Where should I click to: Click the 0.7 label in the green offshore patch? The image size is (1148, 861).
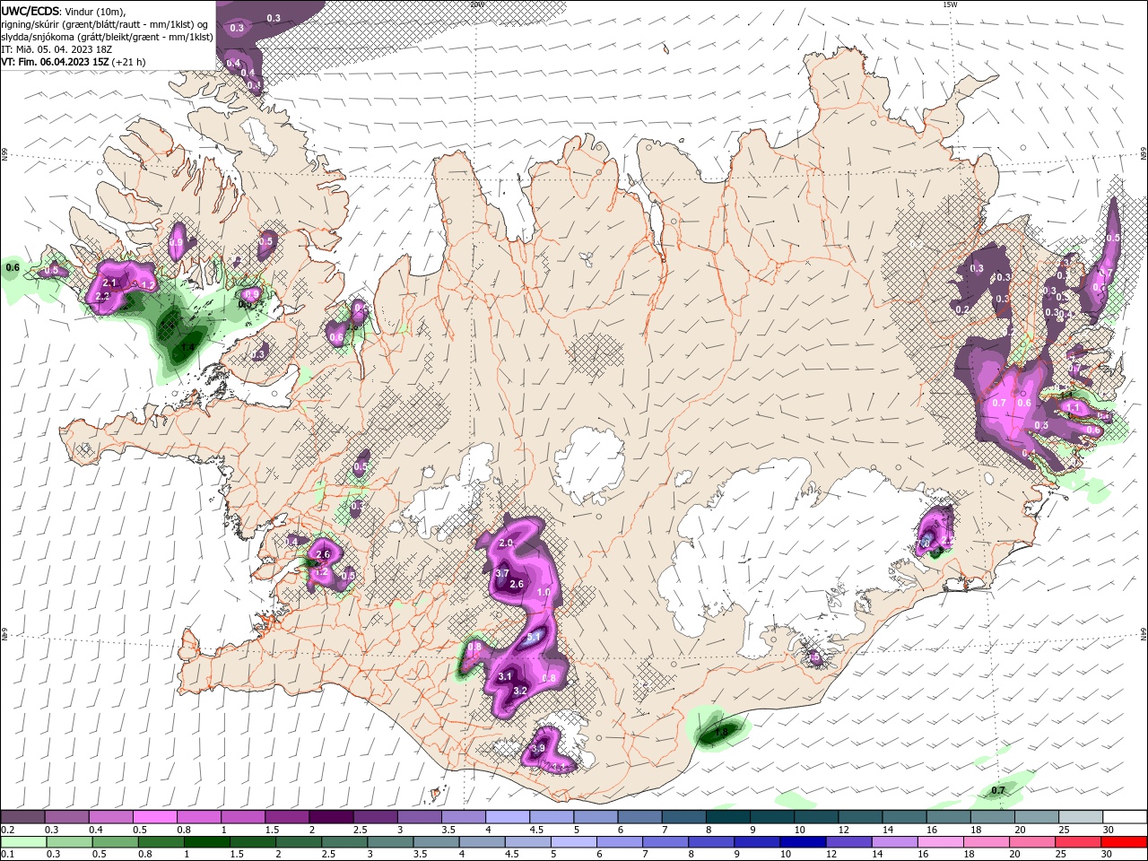(998, 791)
